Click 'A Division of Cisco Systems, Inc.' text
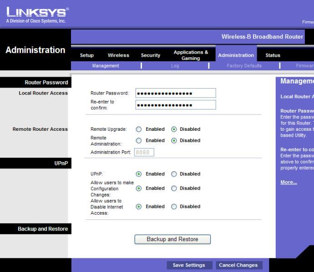 (36, 21)
